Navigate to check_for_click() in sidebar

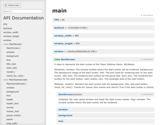pyautogui.click(x=15, y=76)
